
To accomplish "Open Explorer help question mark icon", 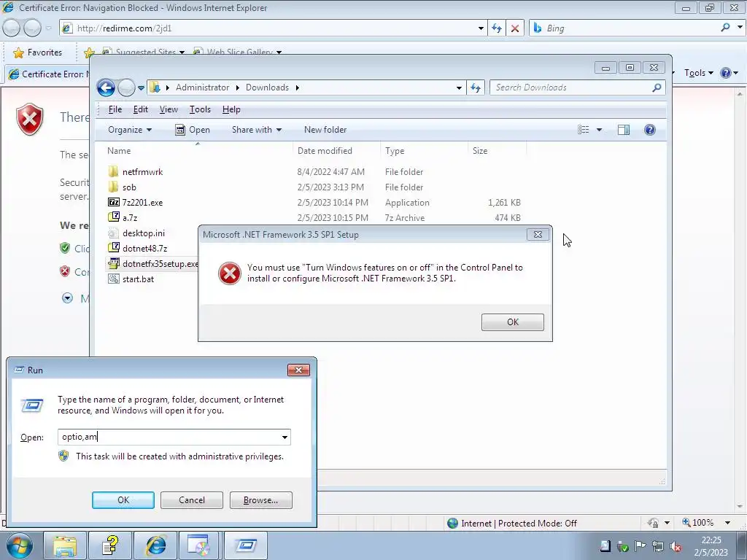I will (649, 130).
